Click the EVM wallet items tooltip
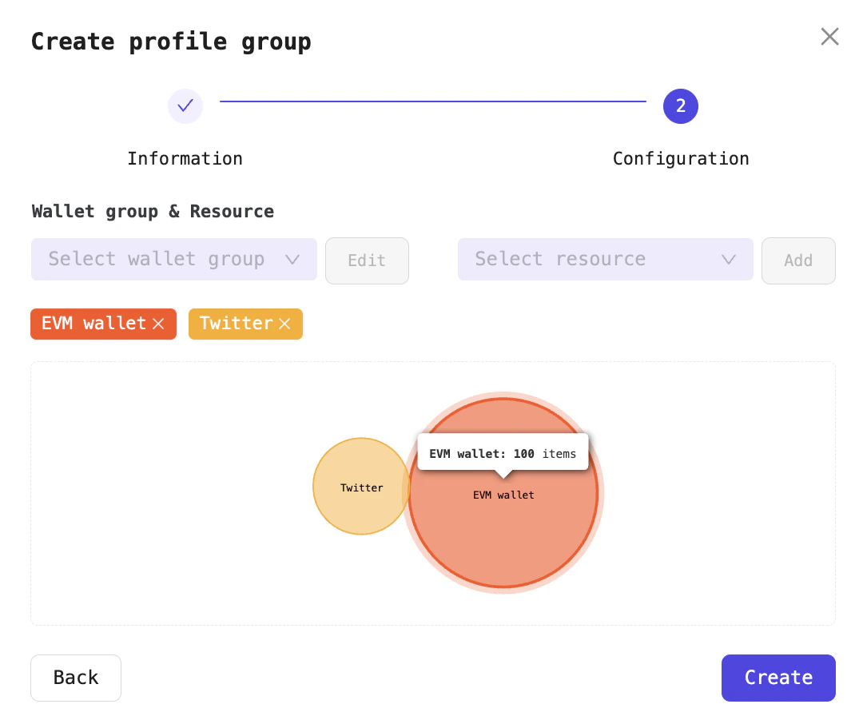863x724 pixels. point(503,453)
